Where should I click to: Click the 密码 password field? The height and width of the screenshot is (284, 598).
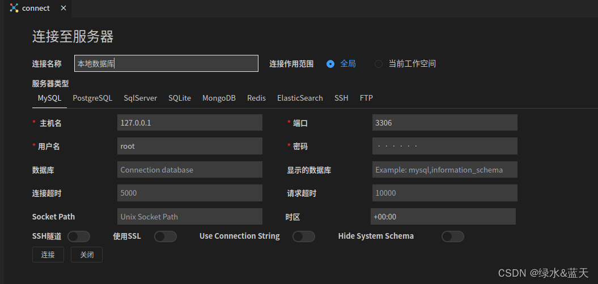tap(445, 146)
